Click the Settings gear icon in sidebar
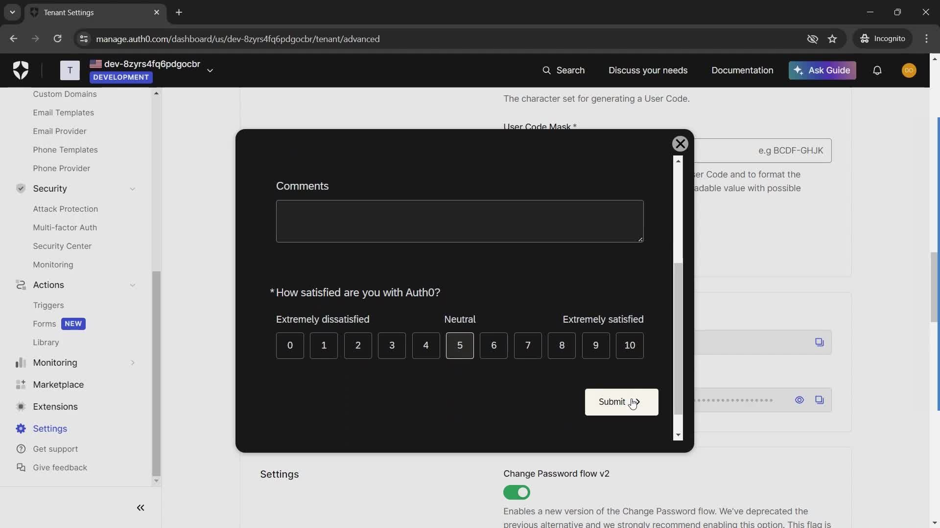This screenshot has width=940, height=528. tap(21, 429)
